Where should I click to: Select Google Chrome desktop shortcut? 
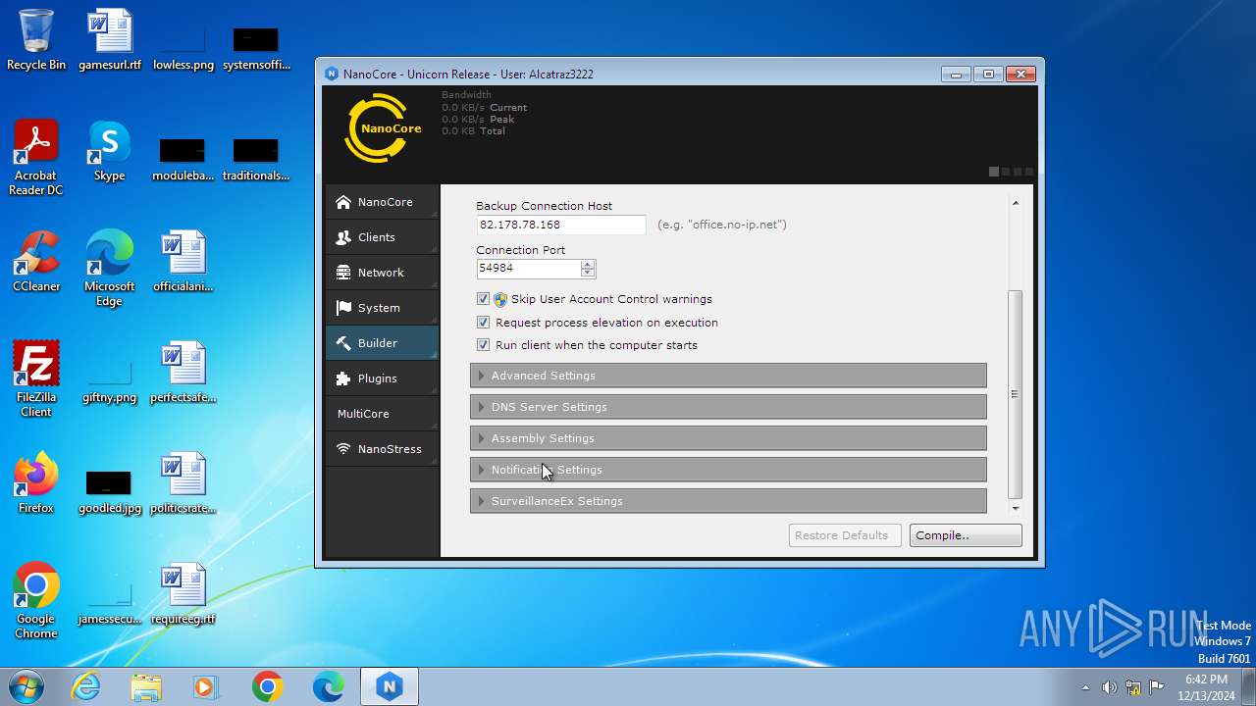point(36,601)
